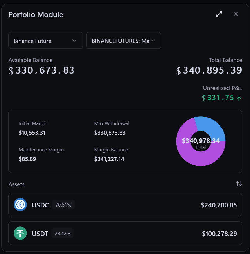Click the USDC coin icon
Viewport: 250px width, 254px height.
[20, 205]
